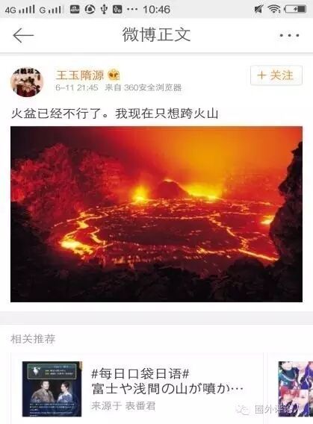This screenshot has height=424, width=313.
Task: Tap the 微博正文 page title
Action: tap(156, 35)
